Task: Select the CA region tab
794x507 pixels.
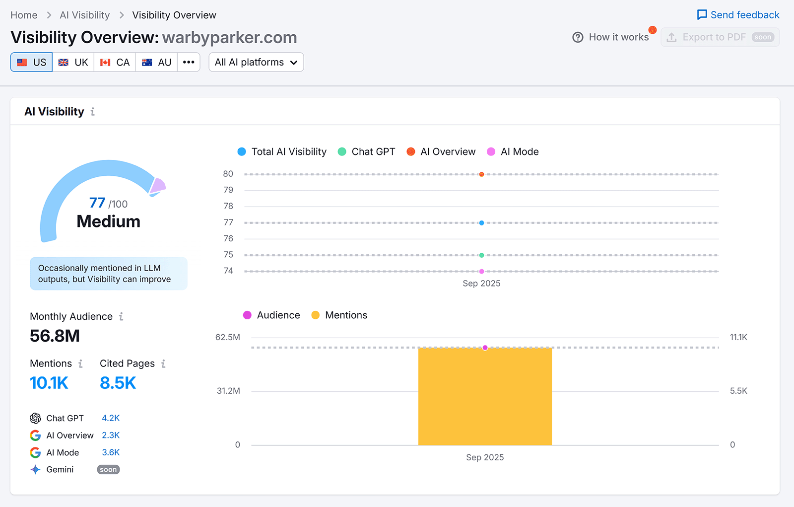Action: [115, 62]
